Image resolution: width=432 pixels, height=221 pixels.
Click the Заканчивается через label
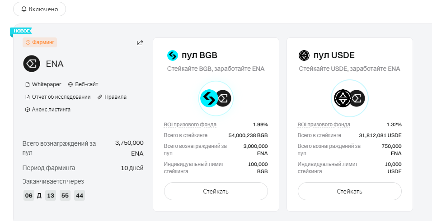[x=53, y=182]
